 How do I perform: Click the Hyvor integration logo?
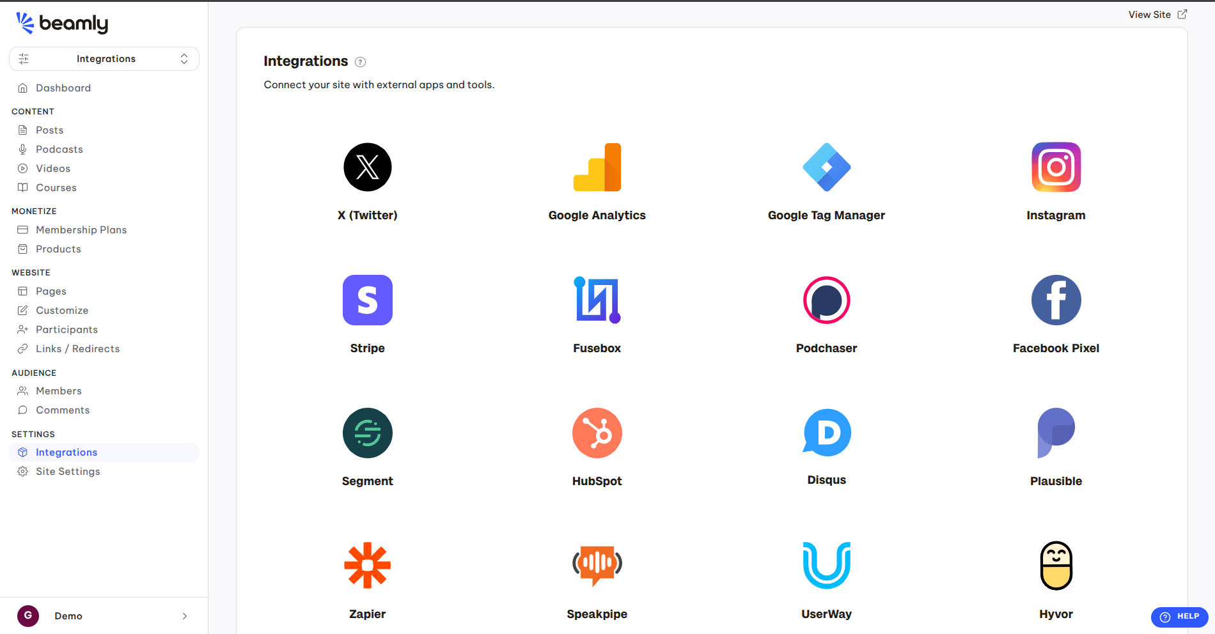point(1056,566)
